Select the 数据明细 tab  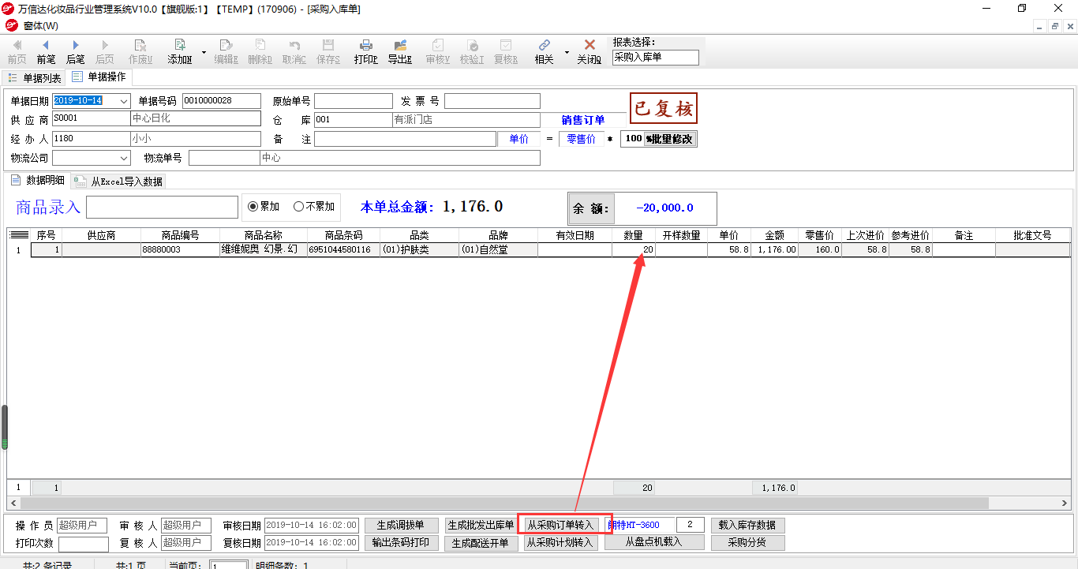click(x=38, y=181)
